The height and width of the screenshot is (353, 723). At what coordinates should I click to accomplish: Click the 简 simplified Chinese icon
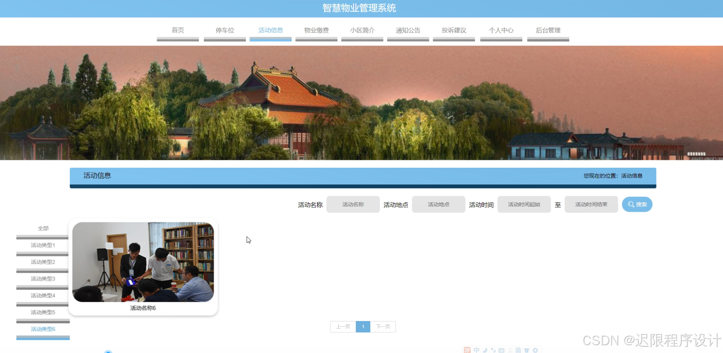519,350
